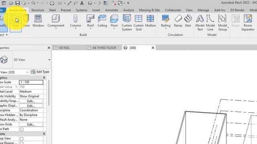Click the Edit Type button
Screen dimensions: 257x144
point(40,72)
